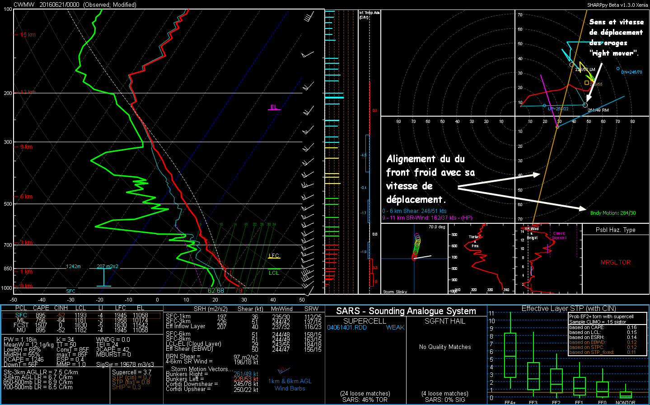The height and width of the screenshot is (405, 650).
Task: Click the MRGL TOR hazard label
Action: (615, 262)
